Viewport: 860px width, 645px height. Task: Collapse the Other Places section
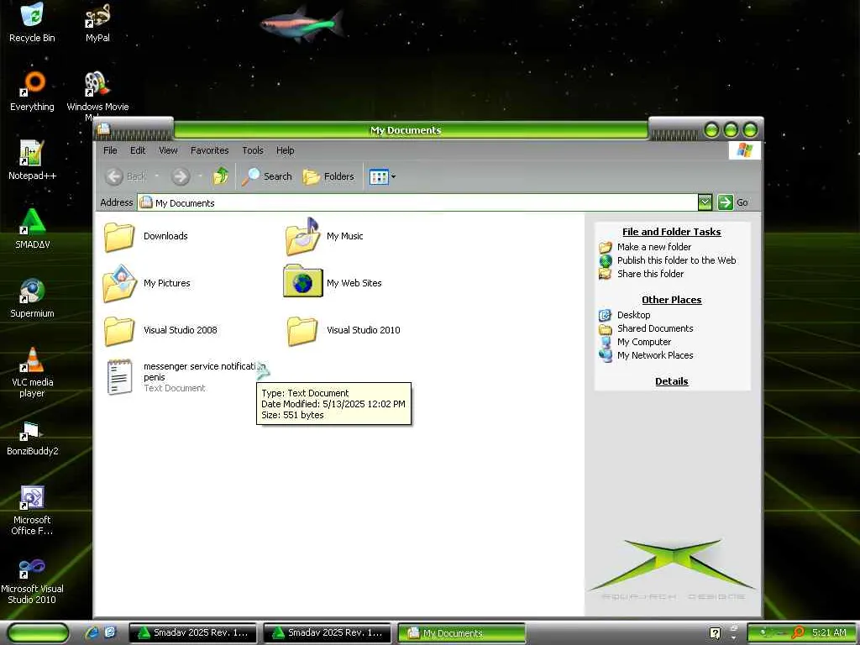click(671, 300)
